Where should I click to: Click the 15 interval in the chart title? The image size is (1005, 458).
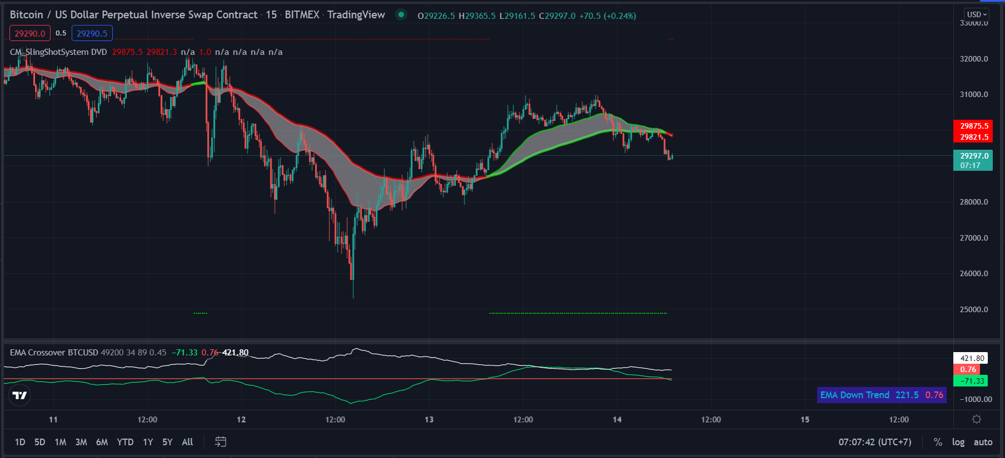click(271, 14)
